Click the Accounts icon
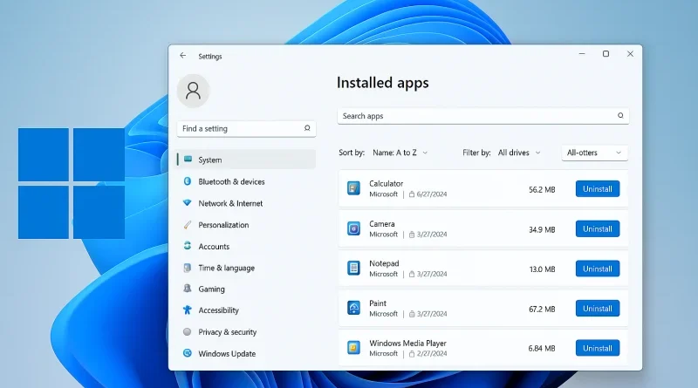This screenshot has height=388, width=698. point(188,246)
